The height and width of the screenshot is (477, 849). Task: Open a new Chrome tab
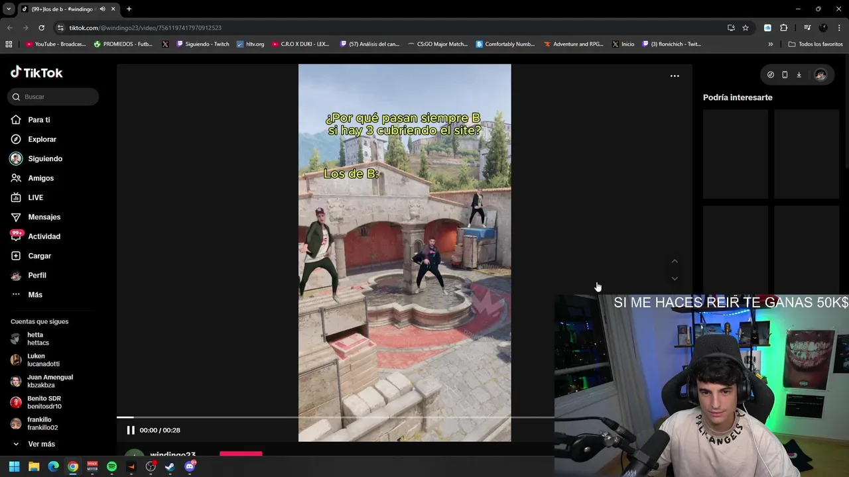129,9
